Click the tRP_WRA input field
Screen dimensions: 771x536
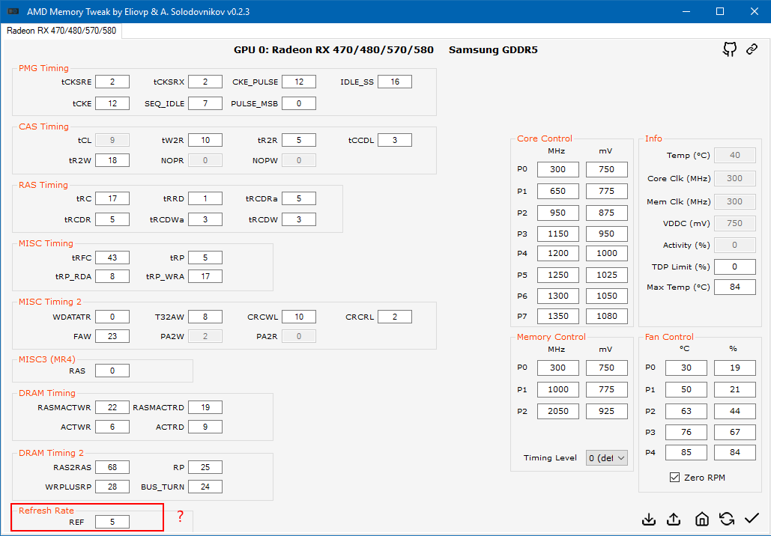[x=205, y=276]
